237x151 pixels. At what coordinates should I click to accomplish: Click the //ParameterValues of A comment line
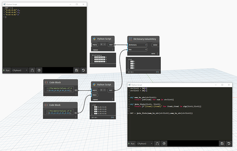tap(60, 88)
